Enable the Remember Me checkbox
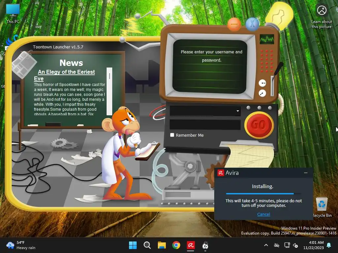This screenshot has height=253, width=338. pyautogui.click(x=172, y=135)
